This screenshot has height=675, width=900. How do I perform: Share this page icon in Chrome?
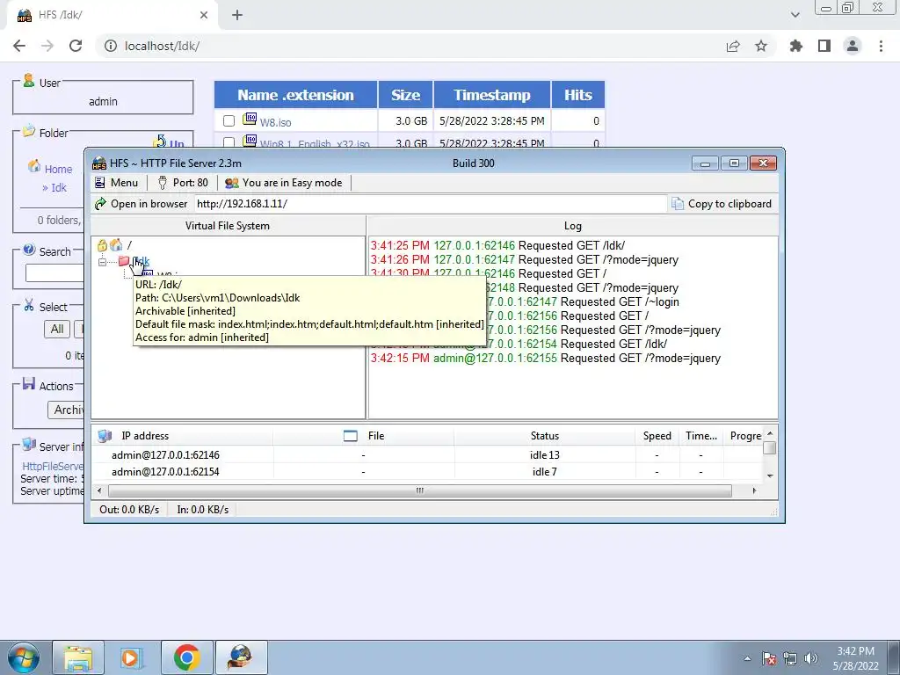coord(733,46)
